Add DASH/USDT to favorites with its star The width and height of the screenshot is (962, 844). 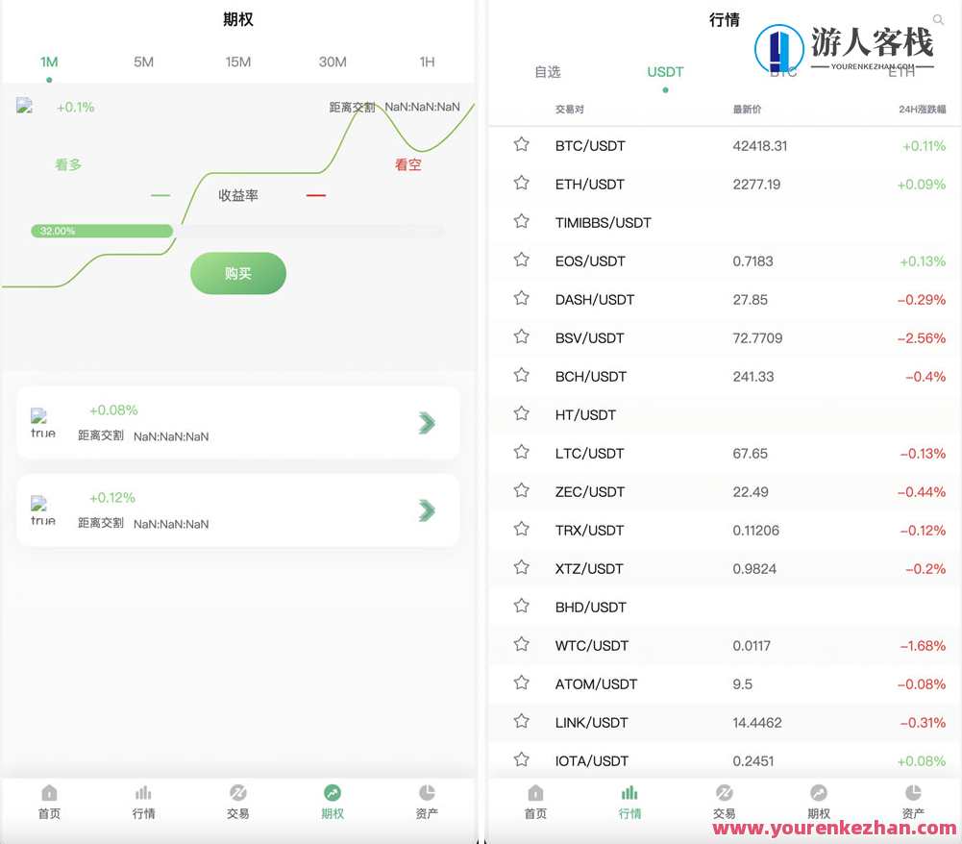point(521,299)
